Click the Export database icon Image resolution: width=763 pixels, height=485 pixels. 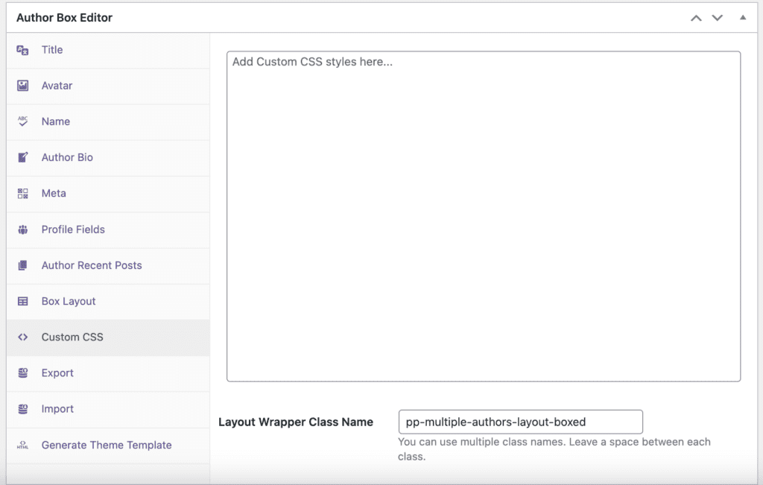point(24,373)
